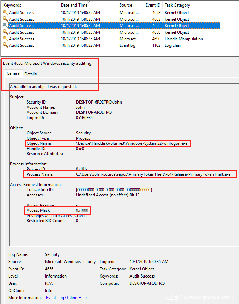Click the winlogon.exe Object Name value
Image resolution: width=239 pixels, height=304 pixels.
click(132, 143)
